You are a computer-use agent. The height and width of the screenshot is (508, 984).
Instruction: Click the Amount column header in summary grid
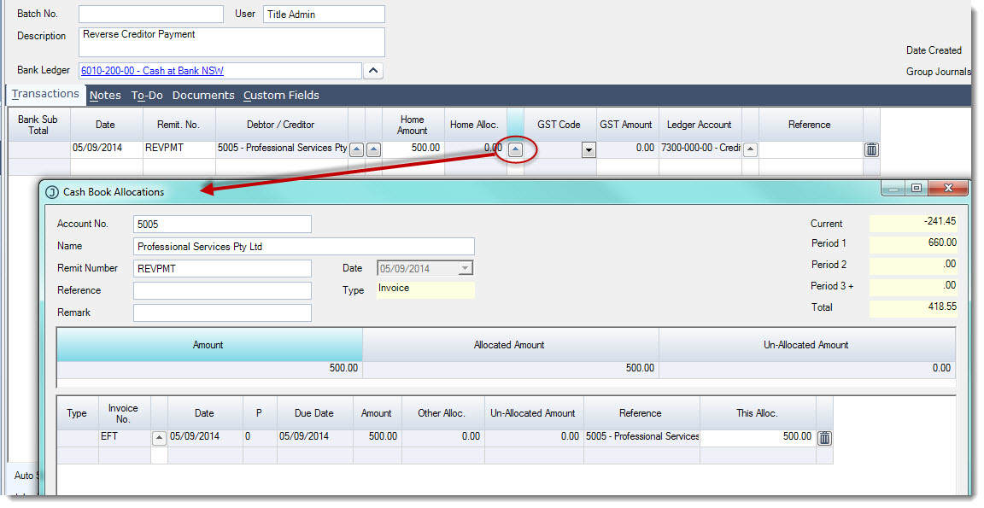(209, 345)
